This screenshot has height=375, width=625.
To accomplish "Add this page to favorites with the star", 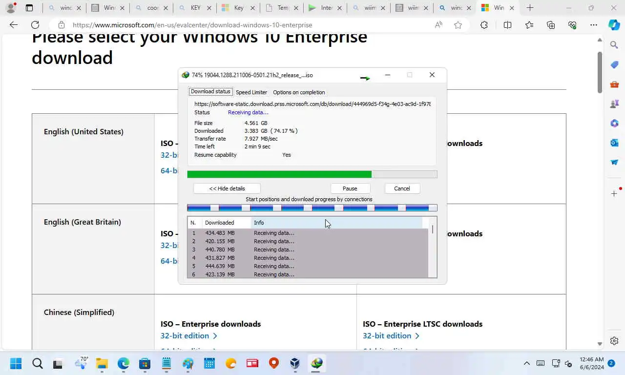I will point(458,25).
